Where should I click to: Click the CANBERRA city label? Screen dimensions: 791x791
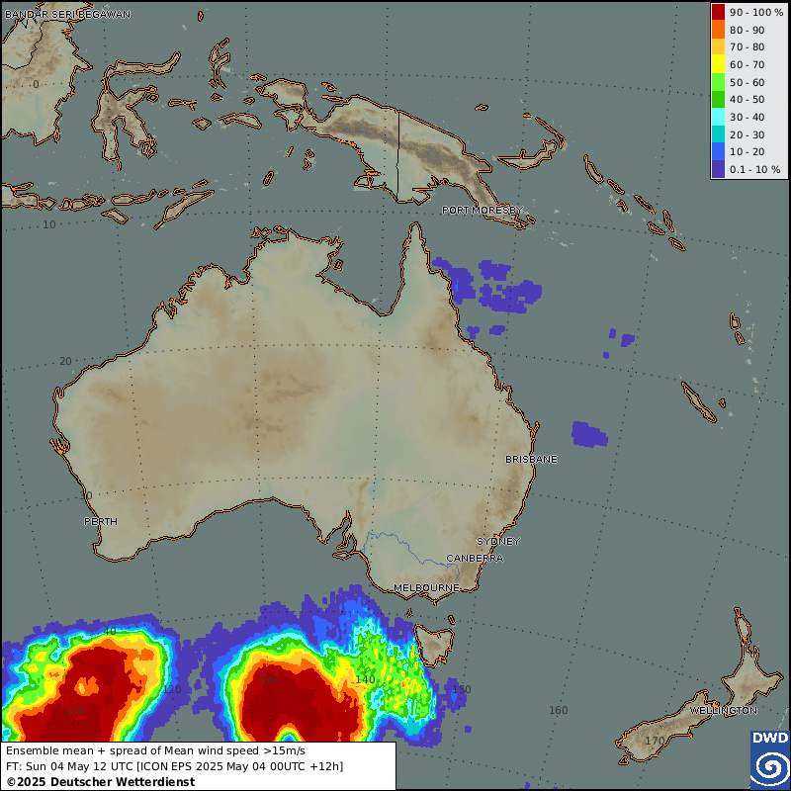[x=475, y=558]
